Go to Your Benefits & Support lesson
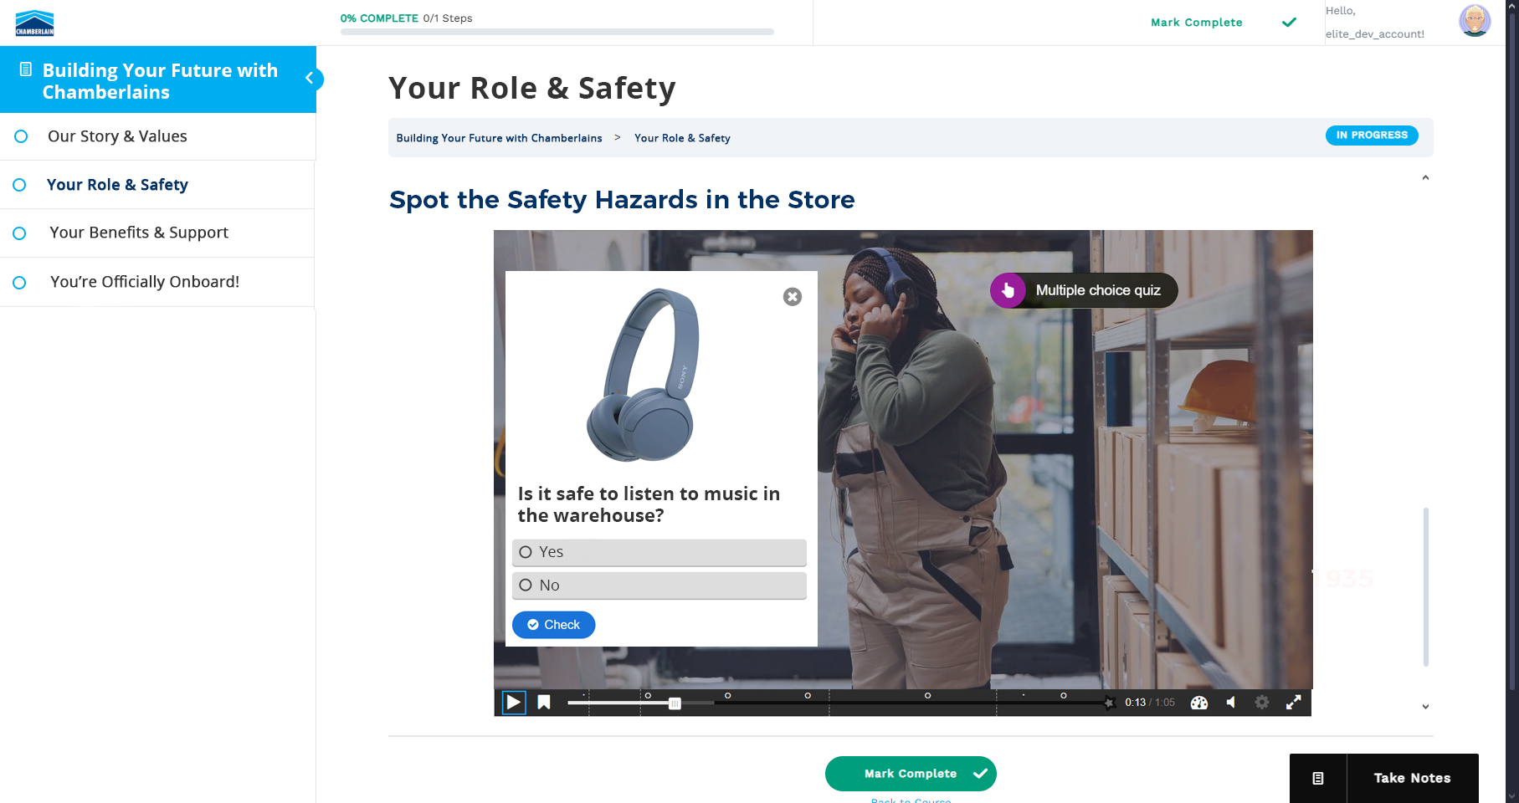The width and height of the screenshot is (1519, 803). 138,233
